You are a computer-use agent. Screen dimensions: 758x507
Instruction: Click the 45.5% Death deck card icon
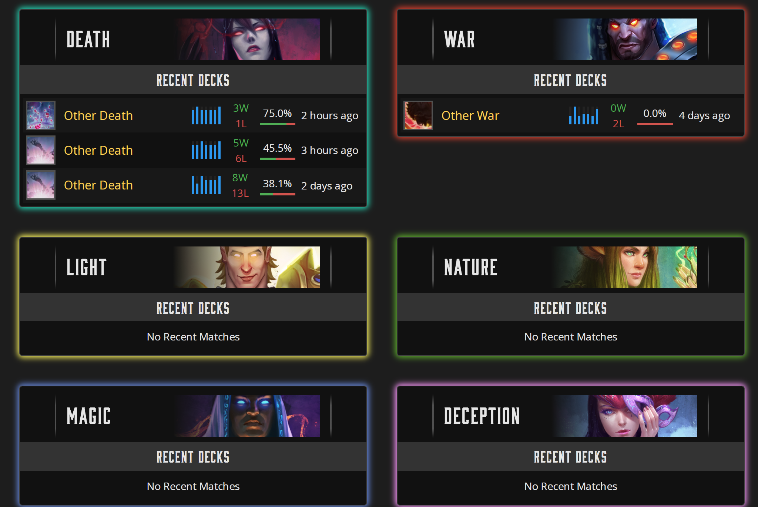click(41, 150)
